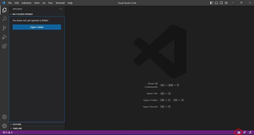The image size is (254, 135).
Task: Click the Explorer files icon
Action: tap(4, 10)
